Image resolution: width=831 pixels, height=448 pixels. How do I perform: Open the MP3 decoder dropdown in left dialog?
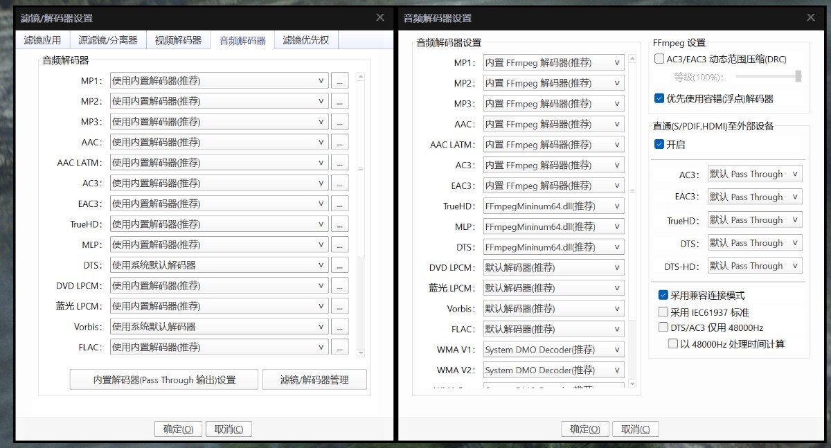point(219,122)
